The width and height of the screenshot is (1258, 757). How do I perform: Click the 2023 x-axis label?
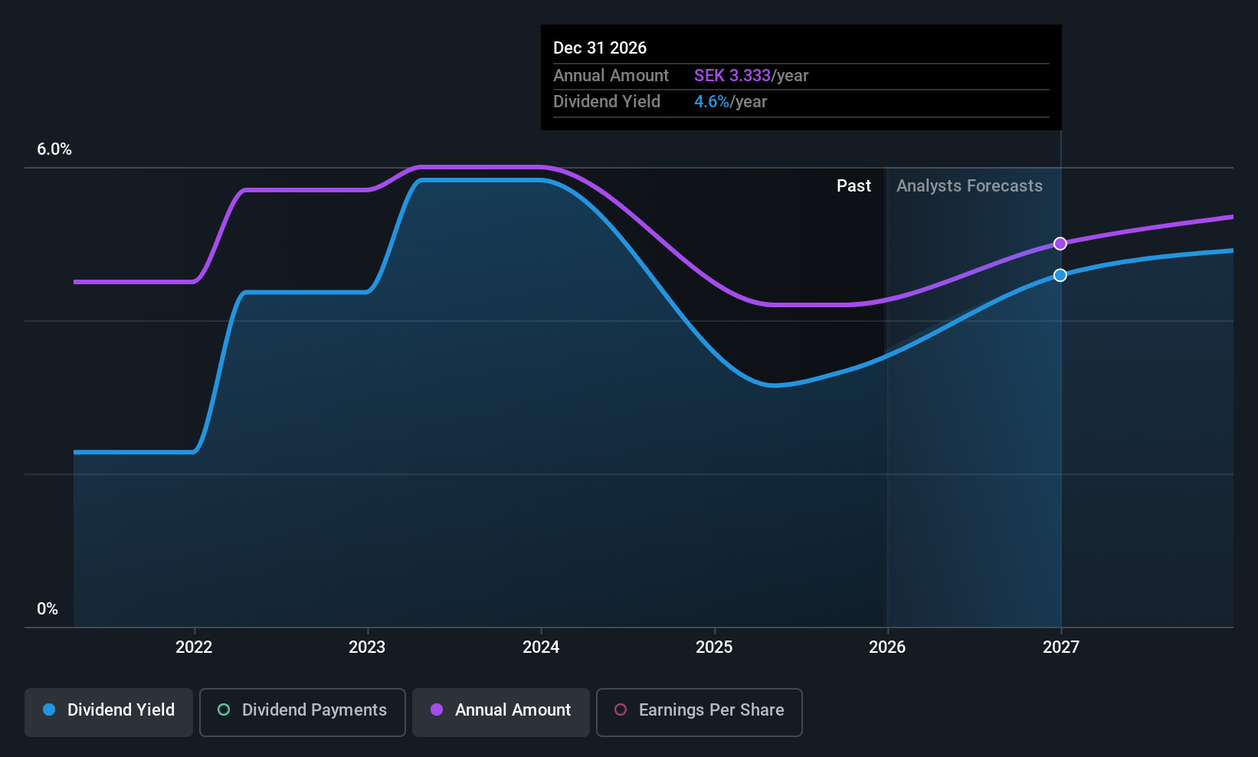pyautogui.click(x=367, y=647)
